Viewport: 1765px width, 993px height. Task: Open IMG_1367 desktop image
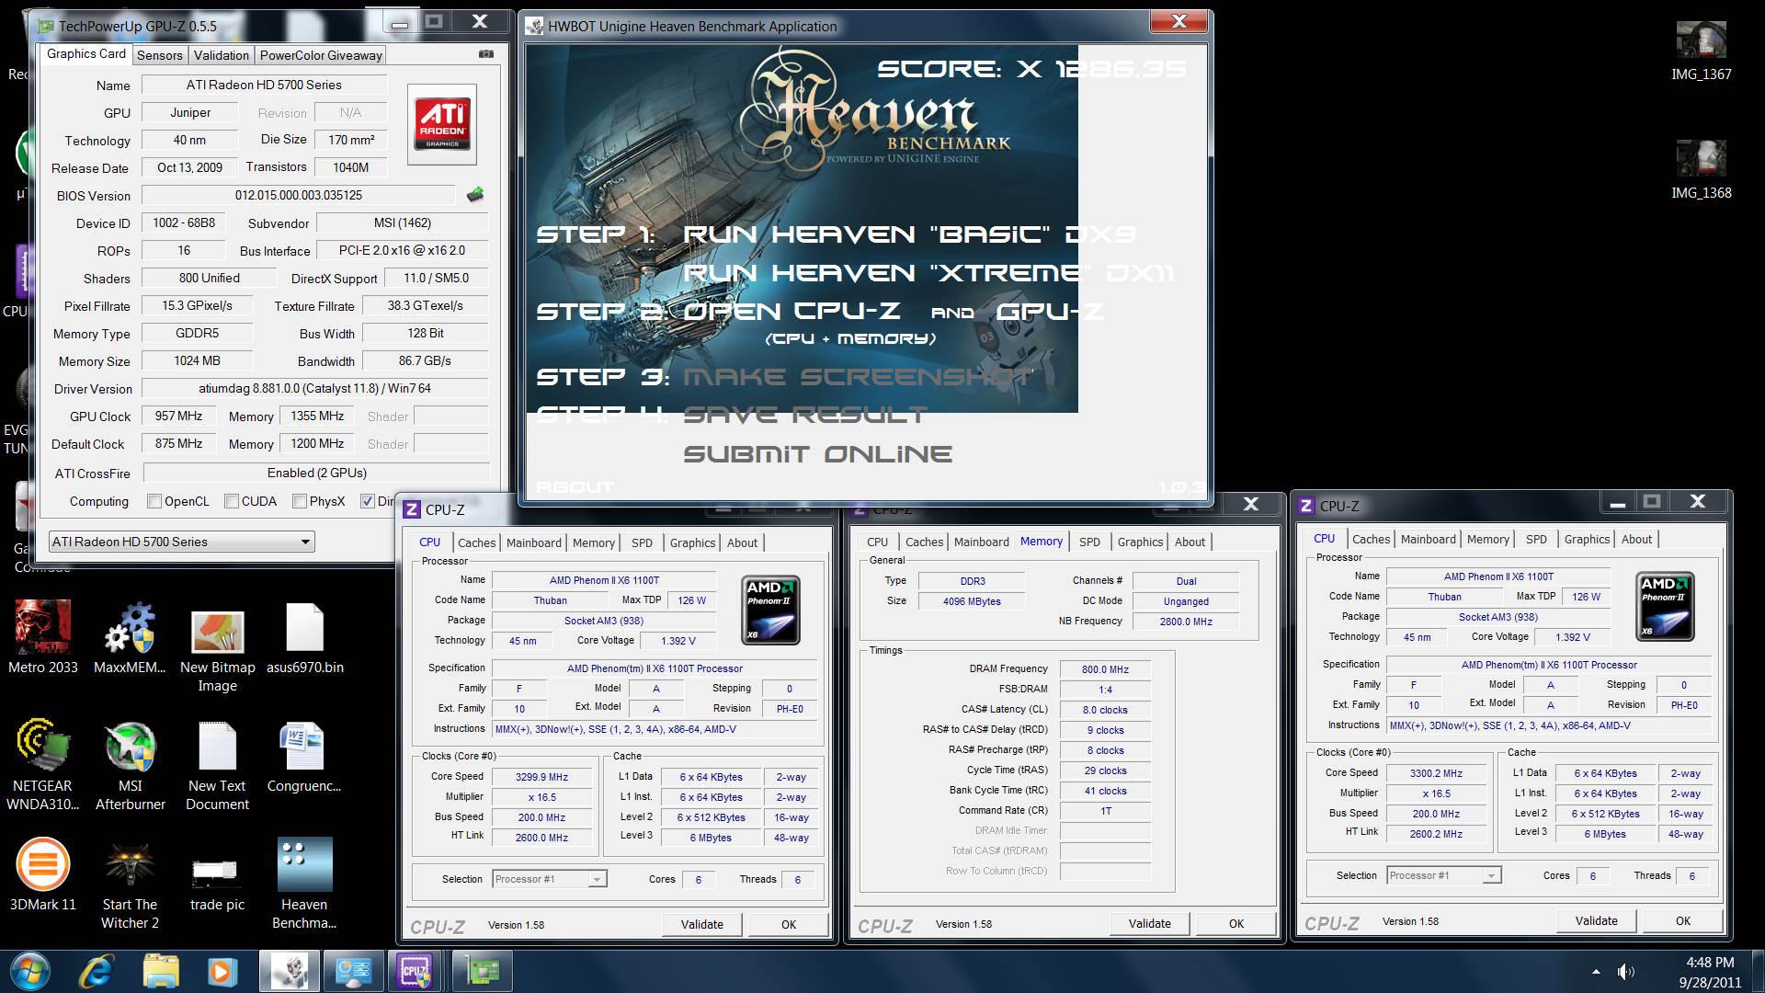click(1701, 50)
